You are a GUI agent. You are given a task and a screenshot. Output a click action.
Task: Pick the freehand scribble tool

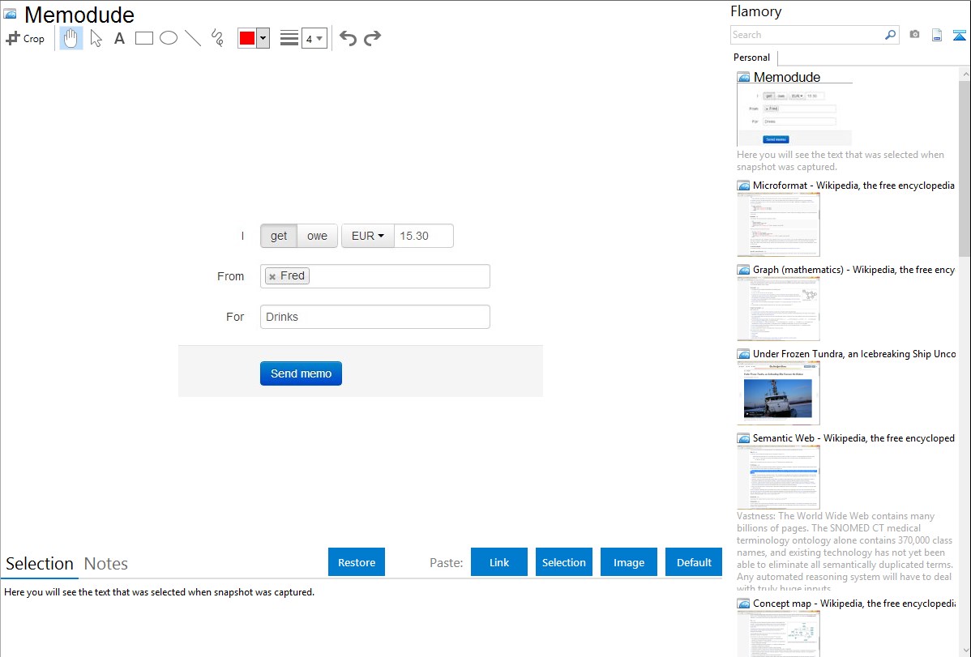coord(217,38)
